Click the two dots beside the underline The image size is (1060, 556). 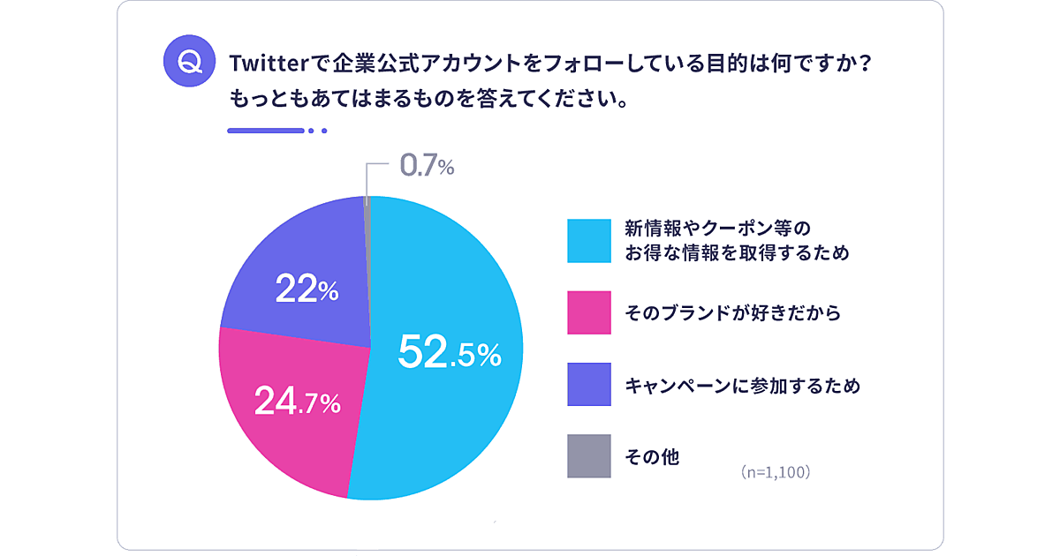point(318,131)
